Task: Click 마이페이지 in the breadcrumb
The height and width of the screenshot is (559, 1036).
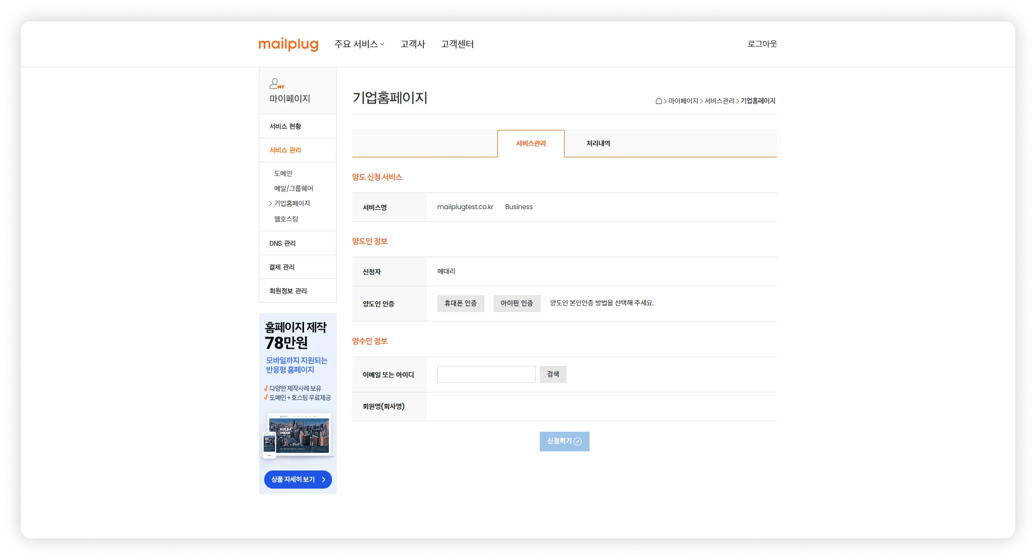Action: point(683,101)
